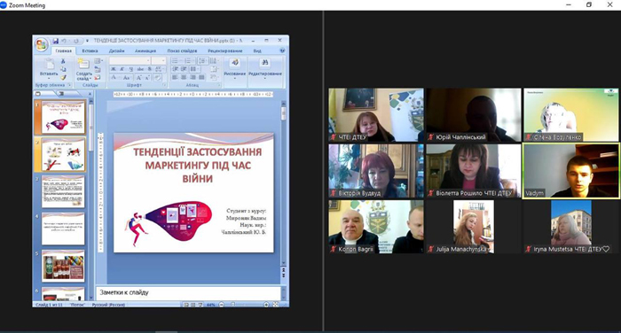
Task: Save presentation via quick access save icon
Action: pos(55,41)
